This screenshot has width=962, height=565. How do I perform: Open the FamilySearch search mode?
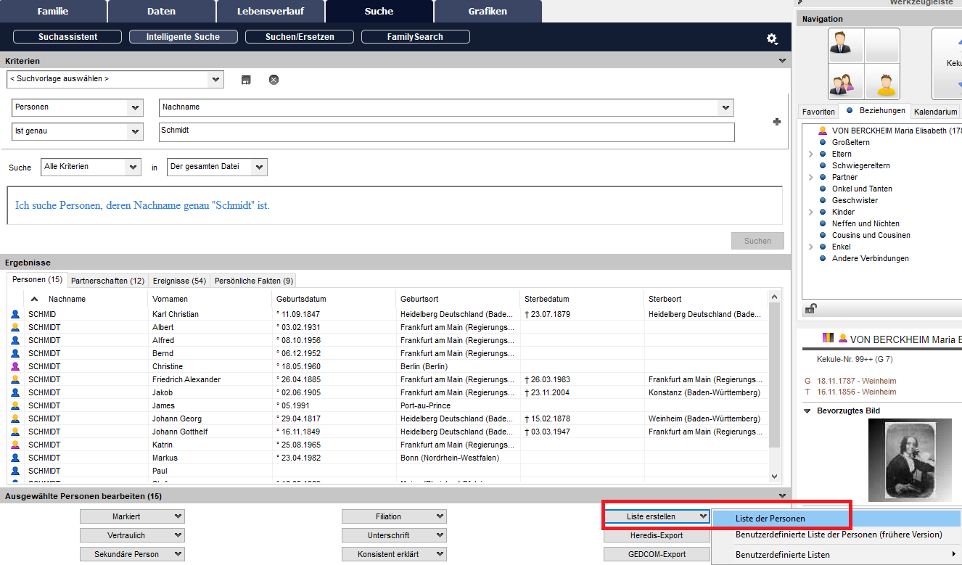415,37
